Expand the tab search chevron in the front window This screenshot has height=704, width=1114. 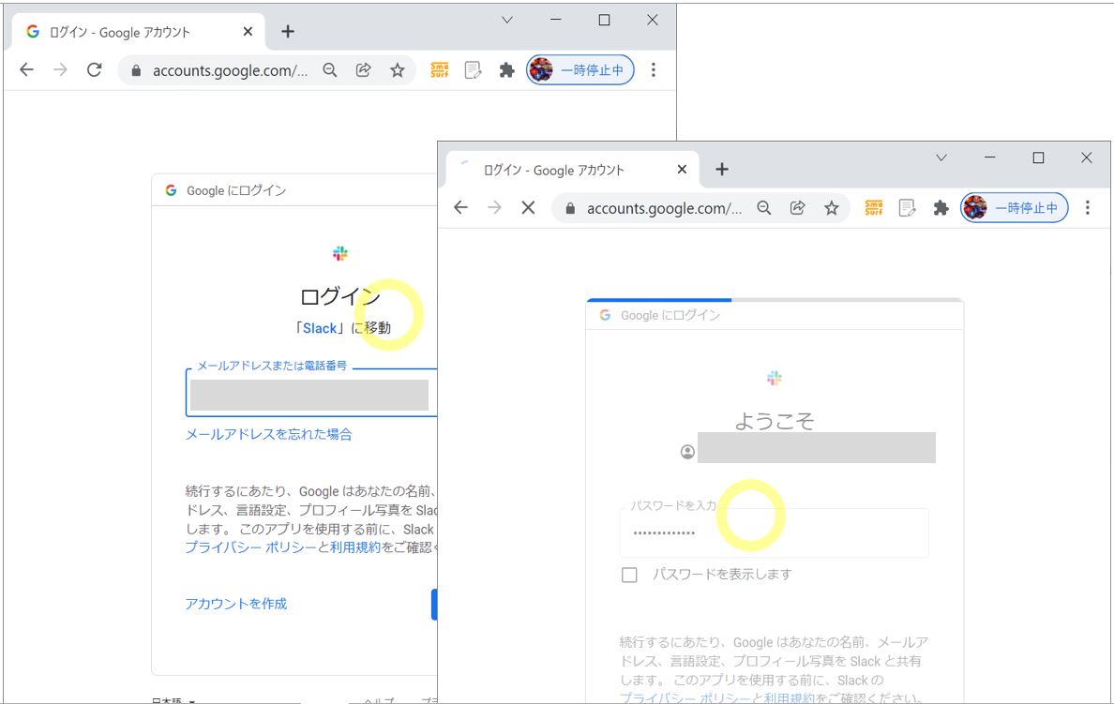click(941, 157)
